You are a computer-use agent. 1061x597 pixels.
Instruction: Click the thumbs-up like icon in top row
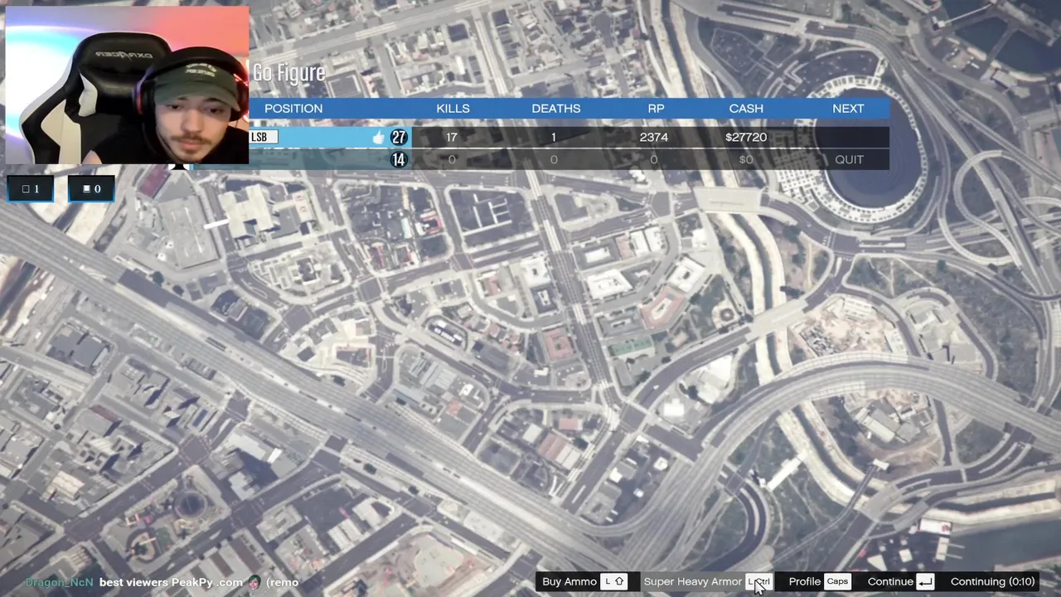pyautogui.click(x=378, y=138)
